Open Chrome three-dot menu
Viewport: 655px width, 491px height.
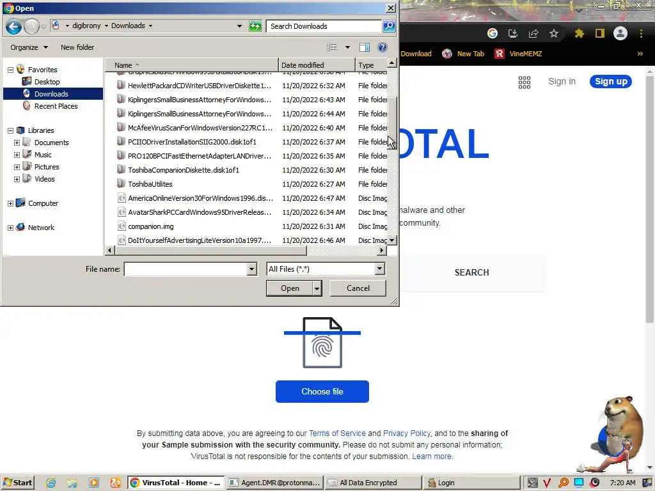[x=641, y=33]
